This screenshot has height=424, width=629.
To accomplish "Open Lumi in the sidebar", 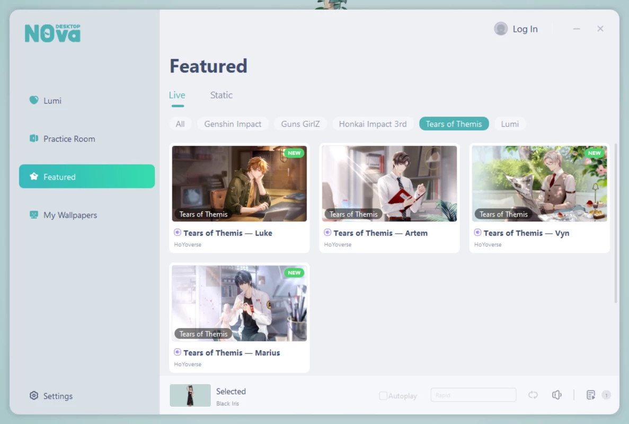I will pos(87,100).
